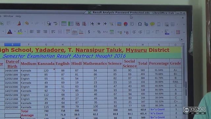The height and width of the screenshot is (119, 211).
Task: Apply the blue Border Color swatch
Action: (167, 32)
